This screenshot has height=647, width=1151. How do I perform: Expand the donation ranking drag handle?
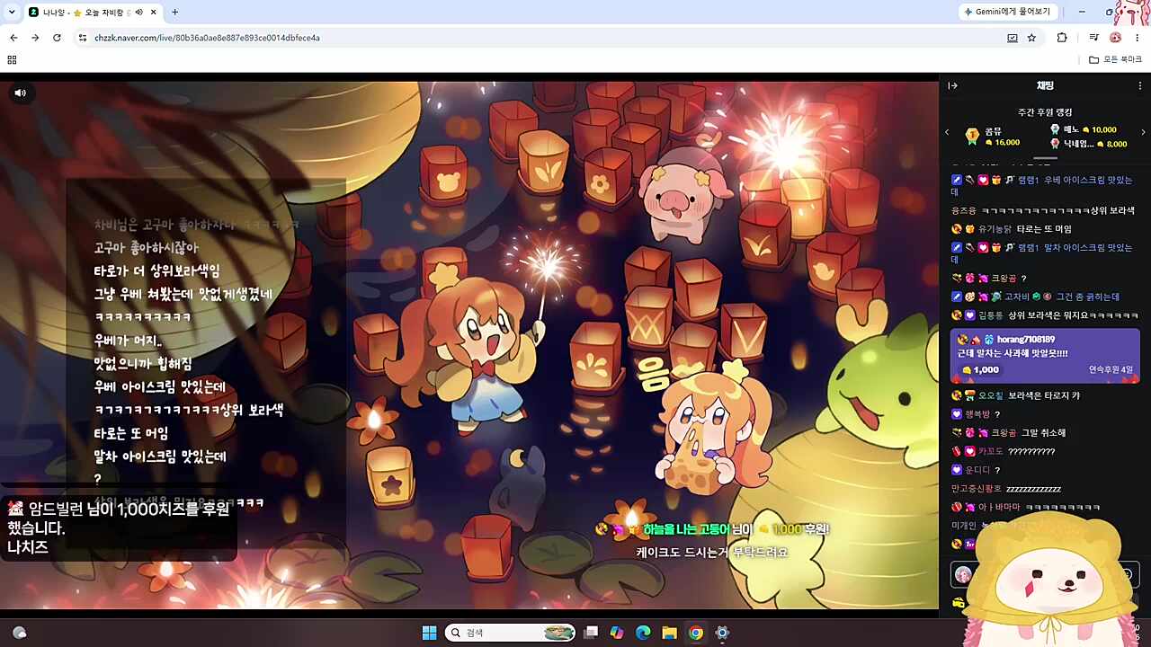point(1045,158)
